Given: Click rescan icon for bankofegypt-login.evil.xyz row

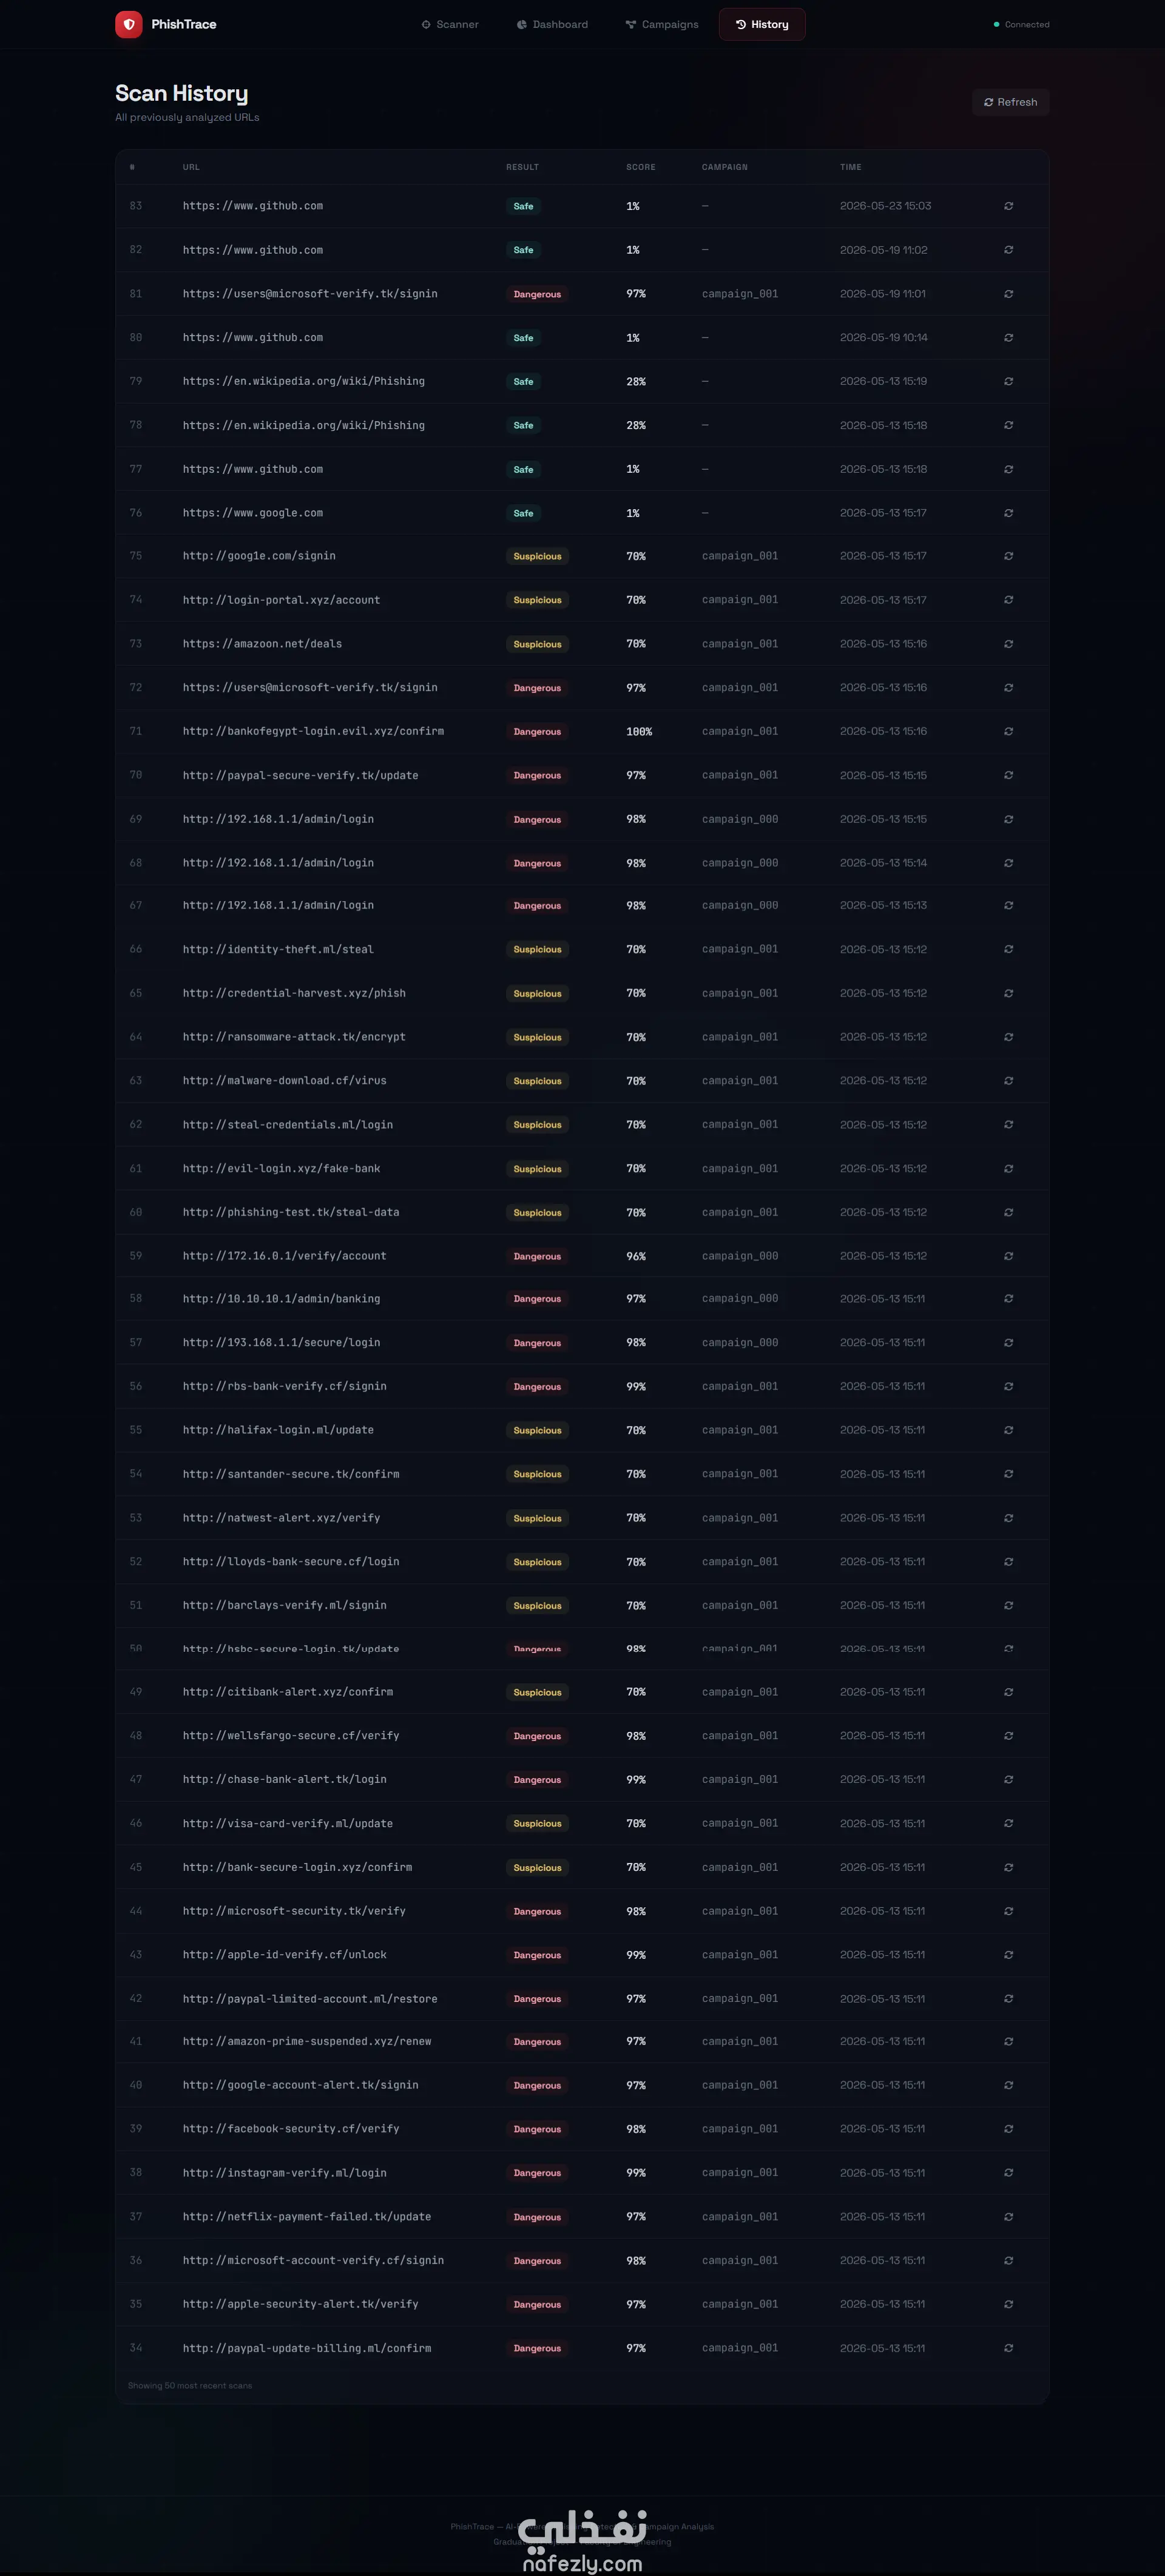Looking at the screenshot, I should pyautogui.click(x=1008, y=731).
